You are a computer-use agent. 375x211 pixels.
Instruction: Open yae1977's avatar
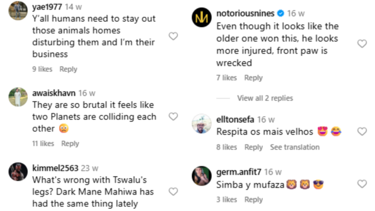(x=18, y=11)
